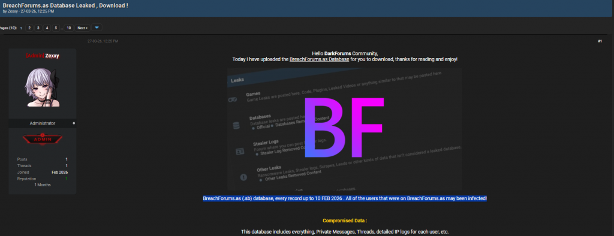
Task: Click the Reputation value 1
Action: pos(67,179)
